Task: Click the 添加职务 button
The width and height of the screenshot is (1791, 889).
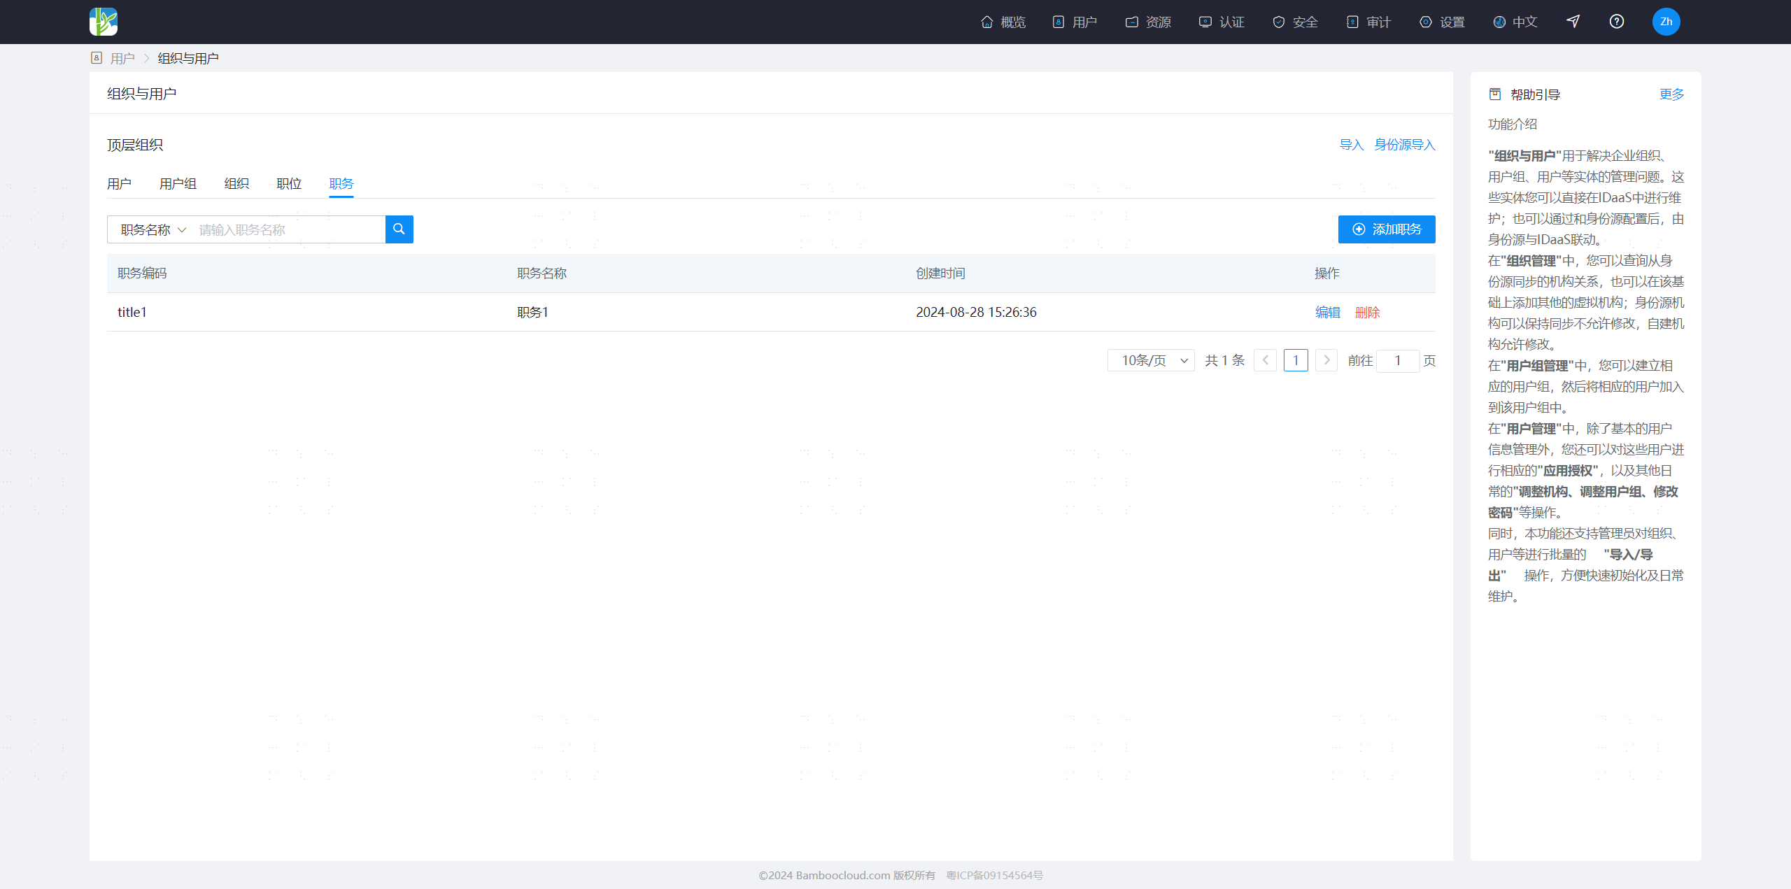Action: coord(1387,229)
